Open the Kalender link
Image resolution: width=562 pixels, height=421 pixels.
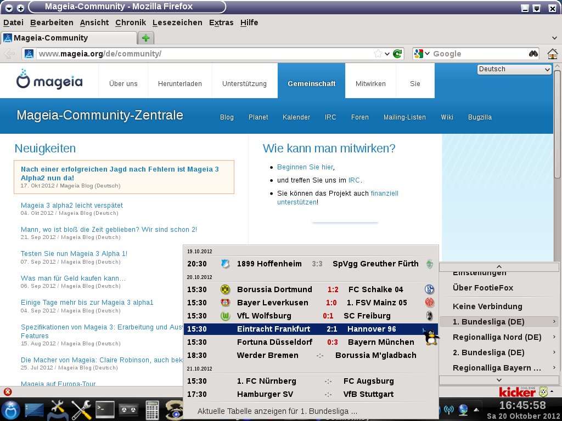point(296,117)
